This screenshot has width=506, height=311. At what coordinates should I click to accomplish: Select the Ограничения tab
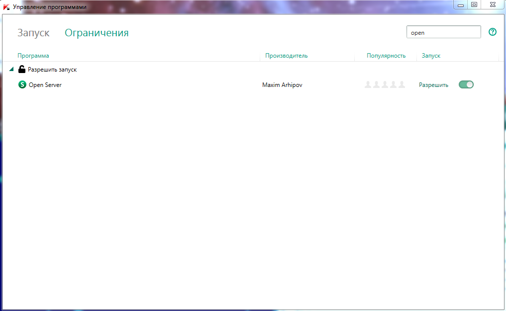(x=97, y=33)
